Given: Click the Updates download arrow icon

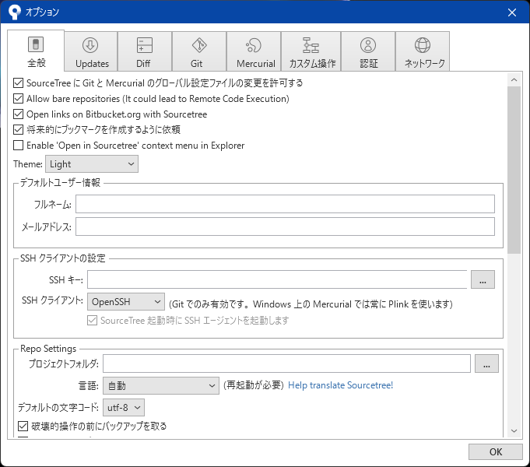Looking at the screenshot, I should point(90,45).
